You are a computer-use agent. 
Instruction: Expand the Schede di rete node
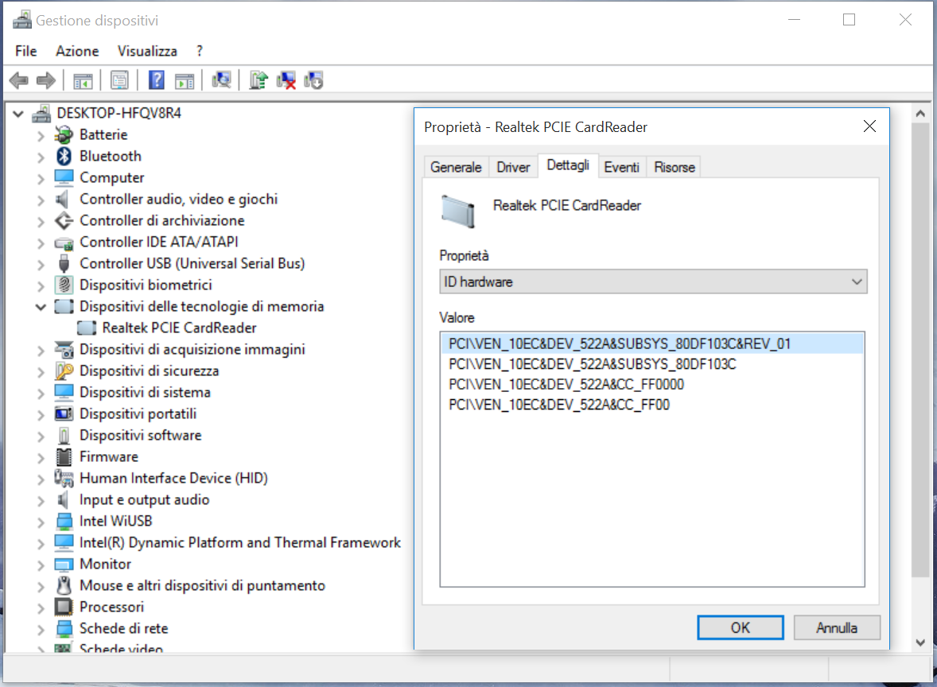pyautogui.click(x=40, y=630)
